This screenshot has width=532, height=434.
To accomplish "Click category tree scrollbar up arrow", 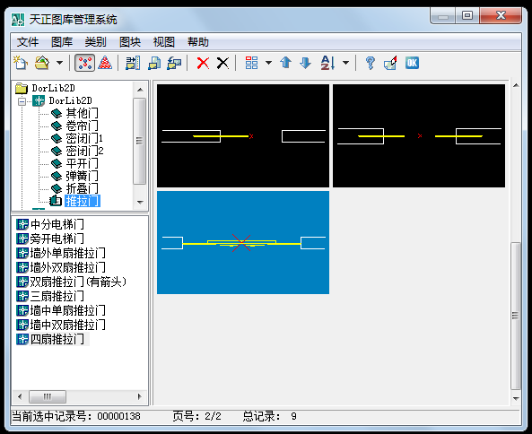I will point(140,90).
